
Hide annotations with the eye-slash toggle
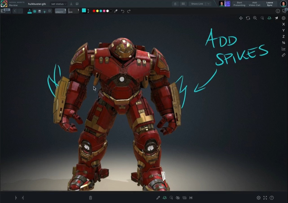pos(178,198)
